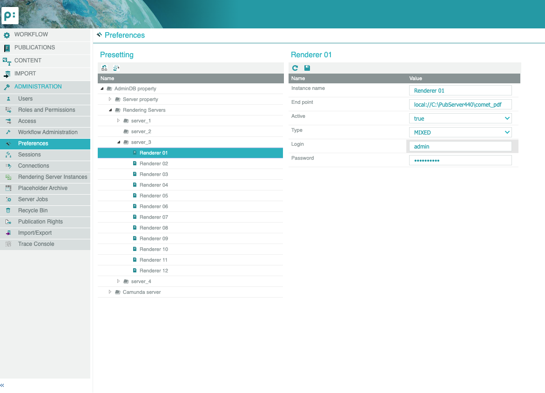
Task: Click the Users icon in sidebar
Action: pos(8,99)
